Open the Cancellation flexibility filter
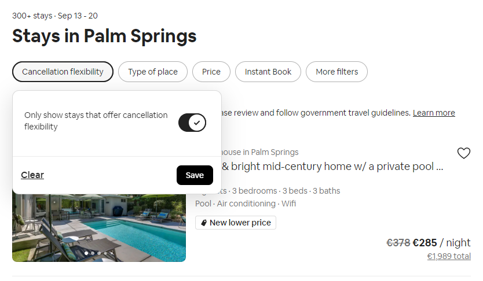Viewport: 483px width, 281px height. 63,72
